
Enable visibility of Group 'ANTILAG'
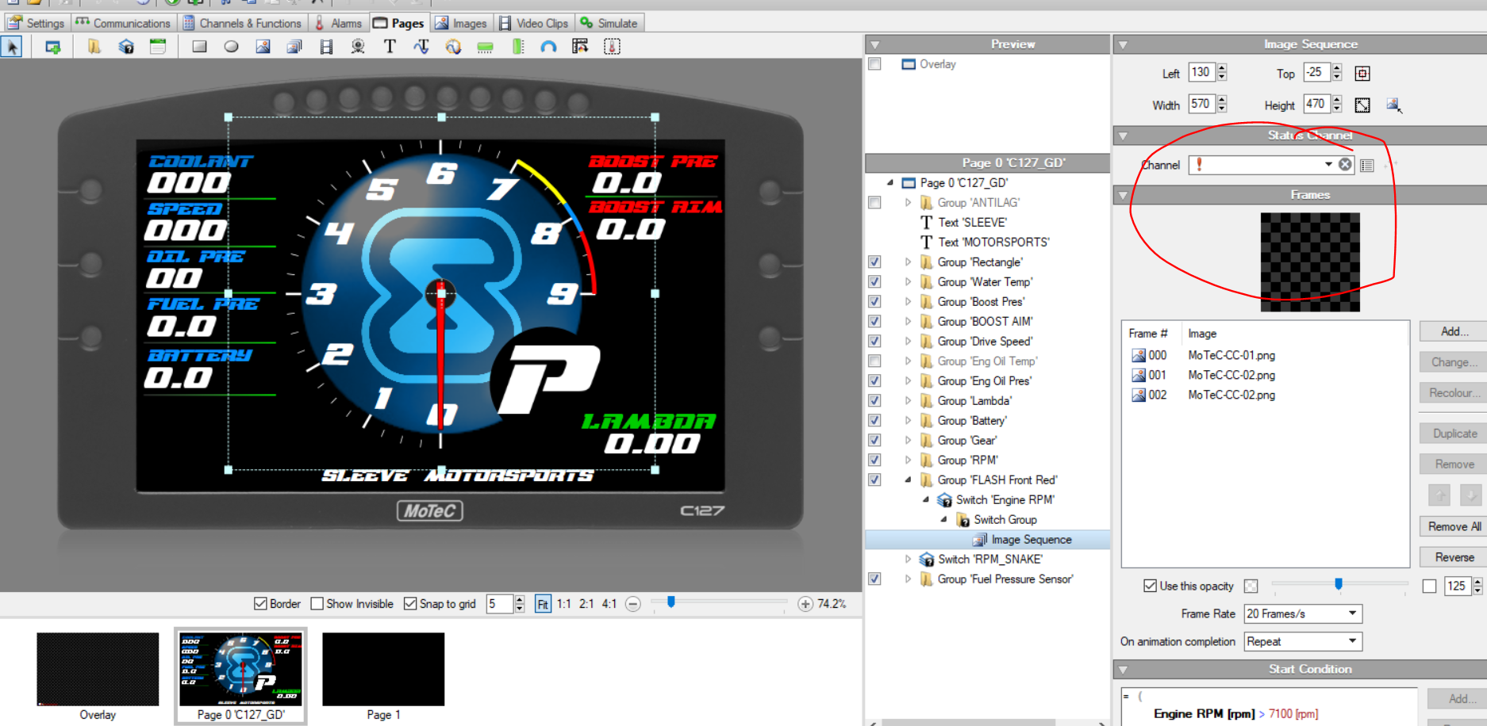[x=874, y=203]
